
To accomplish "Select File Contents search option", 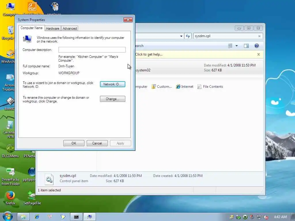I will point(210,87).
